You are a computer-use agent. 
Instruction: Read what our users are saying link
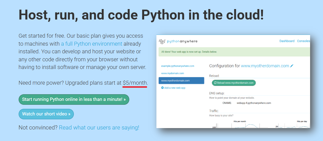pyautogui.click(x=99, y=128)
